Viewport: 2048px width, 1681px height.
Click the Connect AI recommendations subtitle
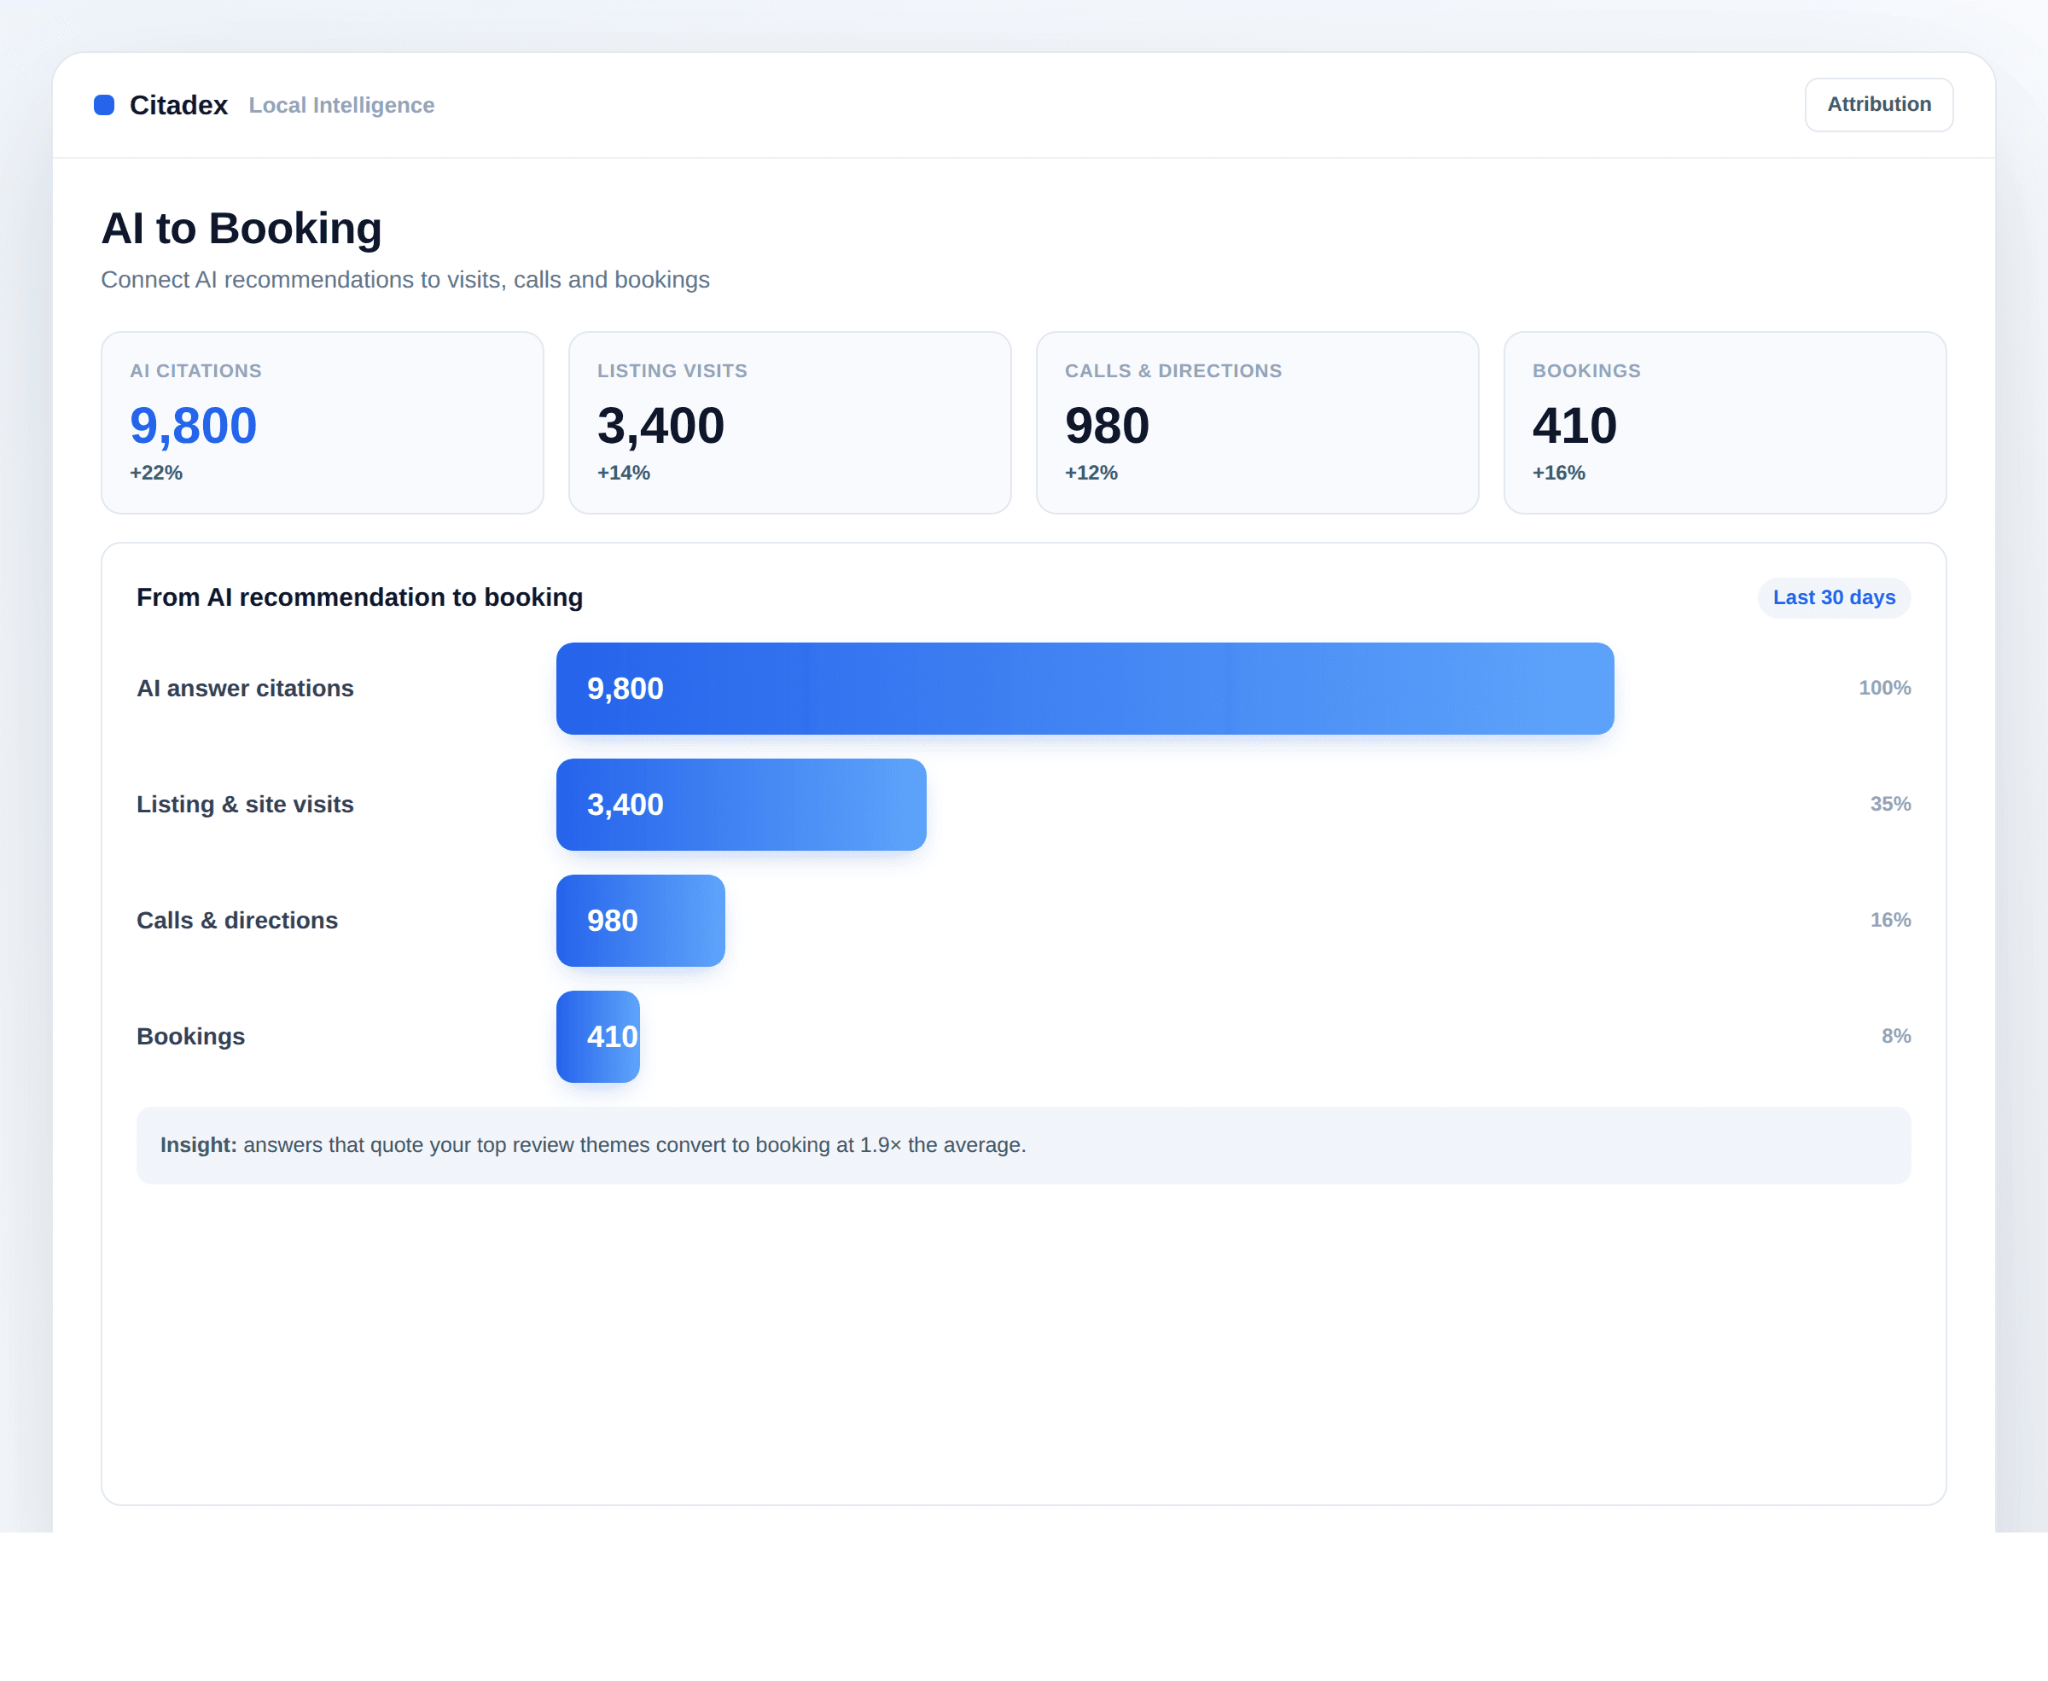404,280
